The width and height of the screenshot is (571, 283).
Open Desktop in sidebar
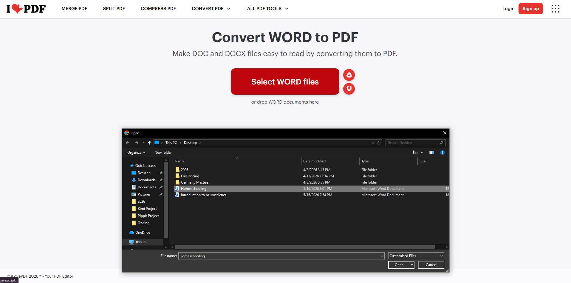(x=144, y=173)
